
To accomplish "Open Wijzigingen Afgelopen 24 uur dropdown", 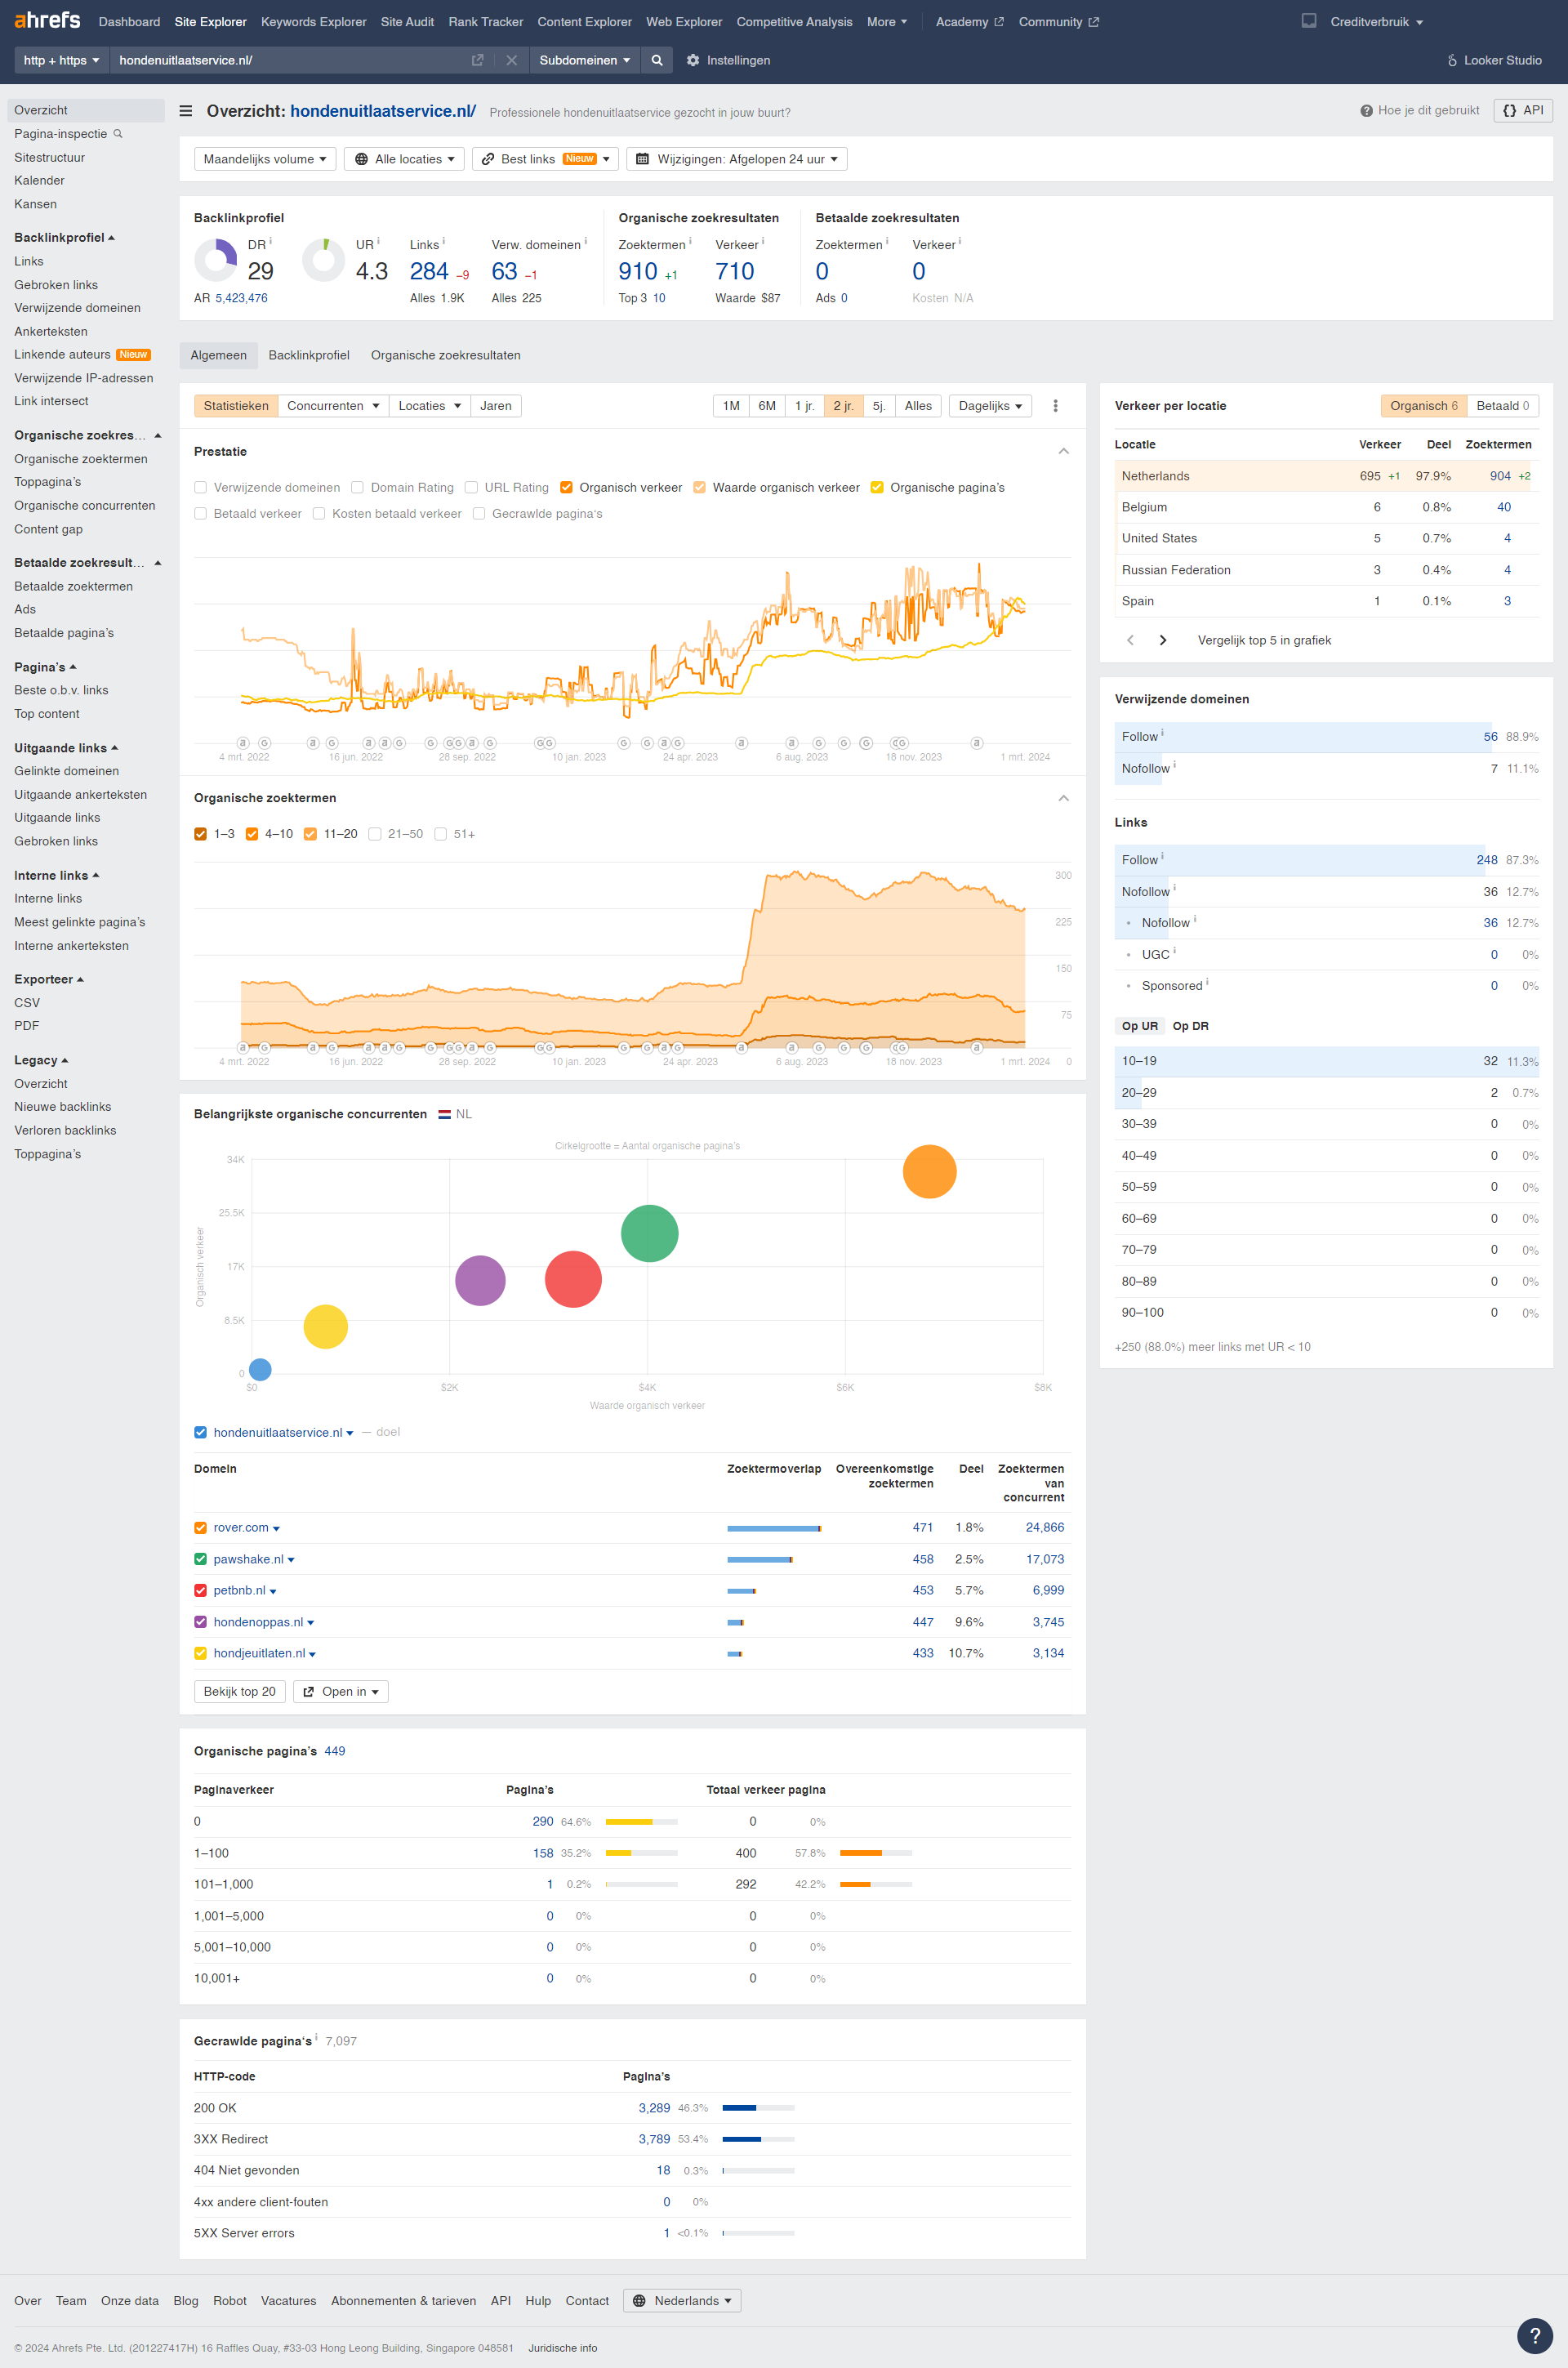I will pos(737,159).
